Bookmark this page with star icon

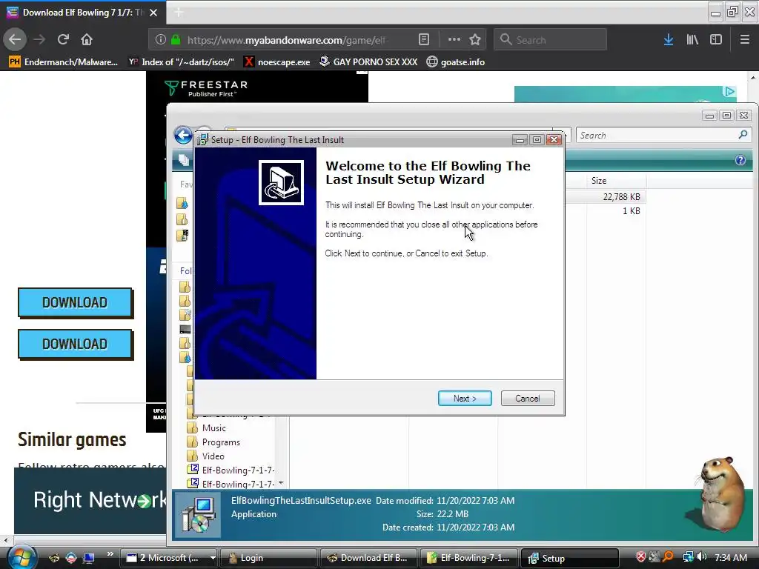[x=475, y=40]
